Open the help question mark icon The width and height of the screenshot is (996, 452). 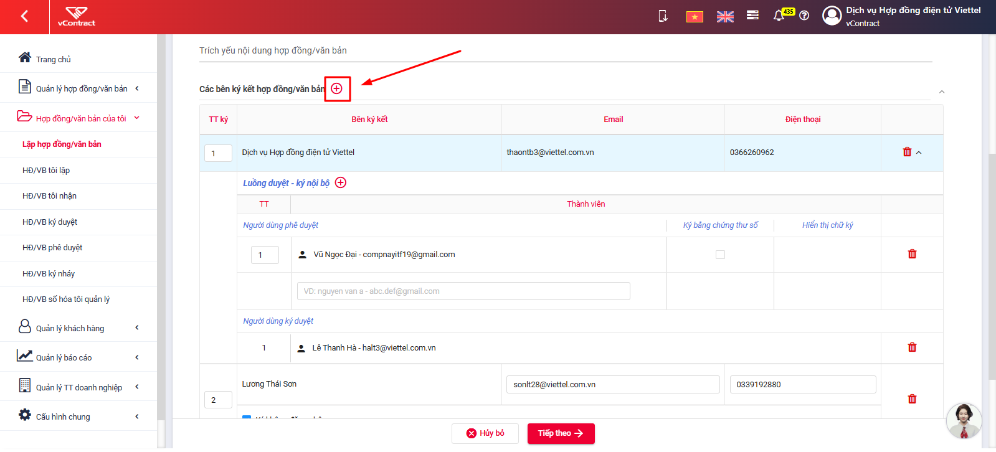pyautogui.click(x=804, y=16)
